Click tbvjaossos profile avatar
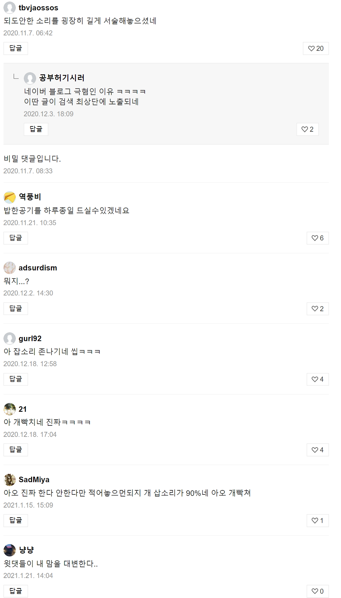The height and width of the screenshot is (598, 341). [x=10, y=8]
